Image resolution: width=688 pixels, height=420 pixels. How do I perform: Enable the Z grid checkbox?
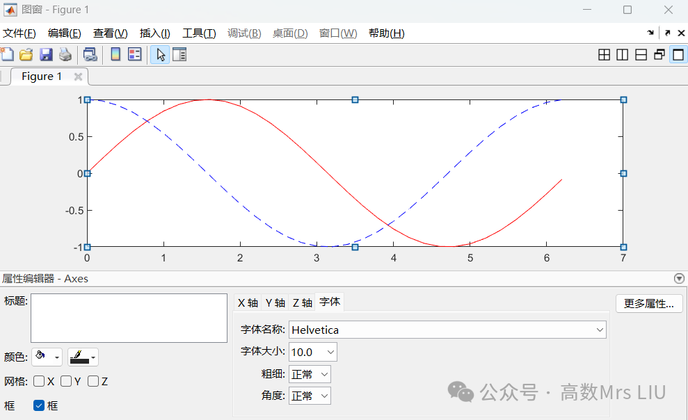(93, 381)
